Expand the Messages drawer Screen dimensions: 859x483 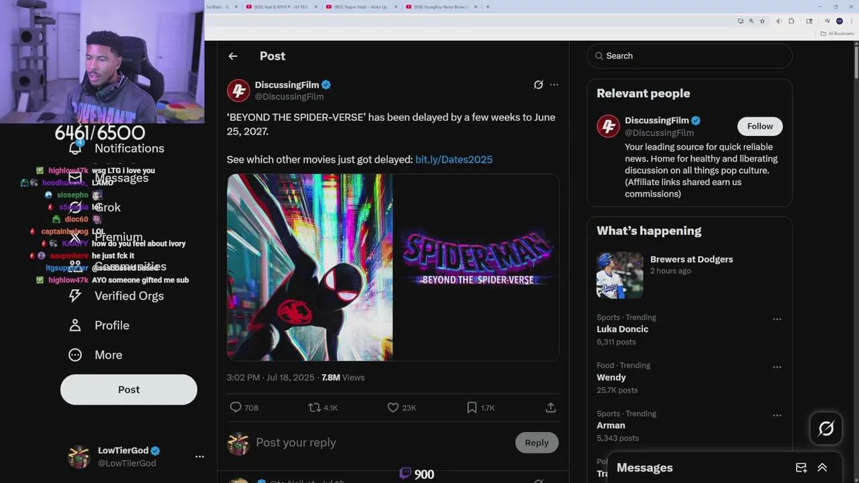pos(822,468)
